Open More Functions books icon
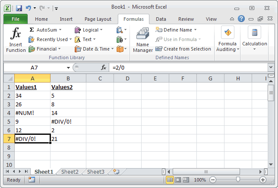This screenshot has width=278, height=188. click(x=121, y=49)
